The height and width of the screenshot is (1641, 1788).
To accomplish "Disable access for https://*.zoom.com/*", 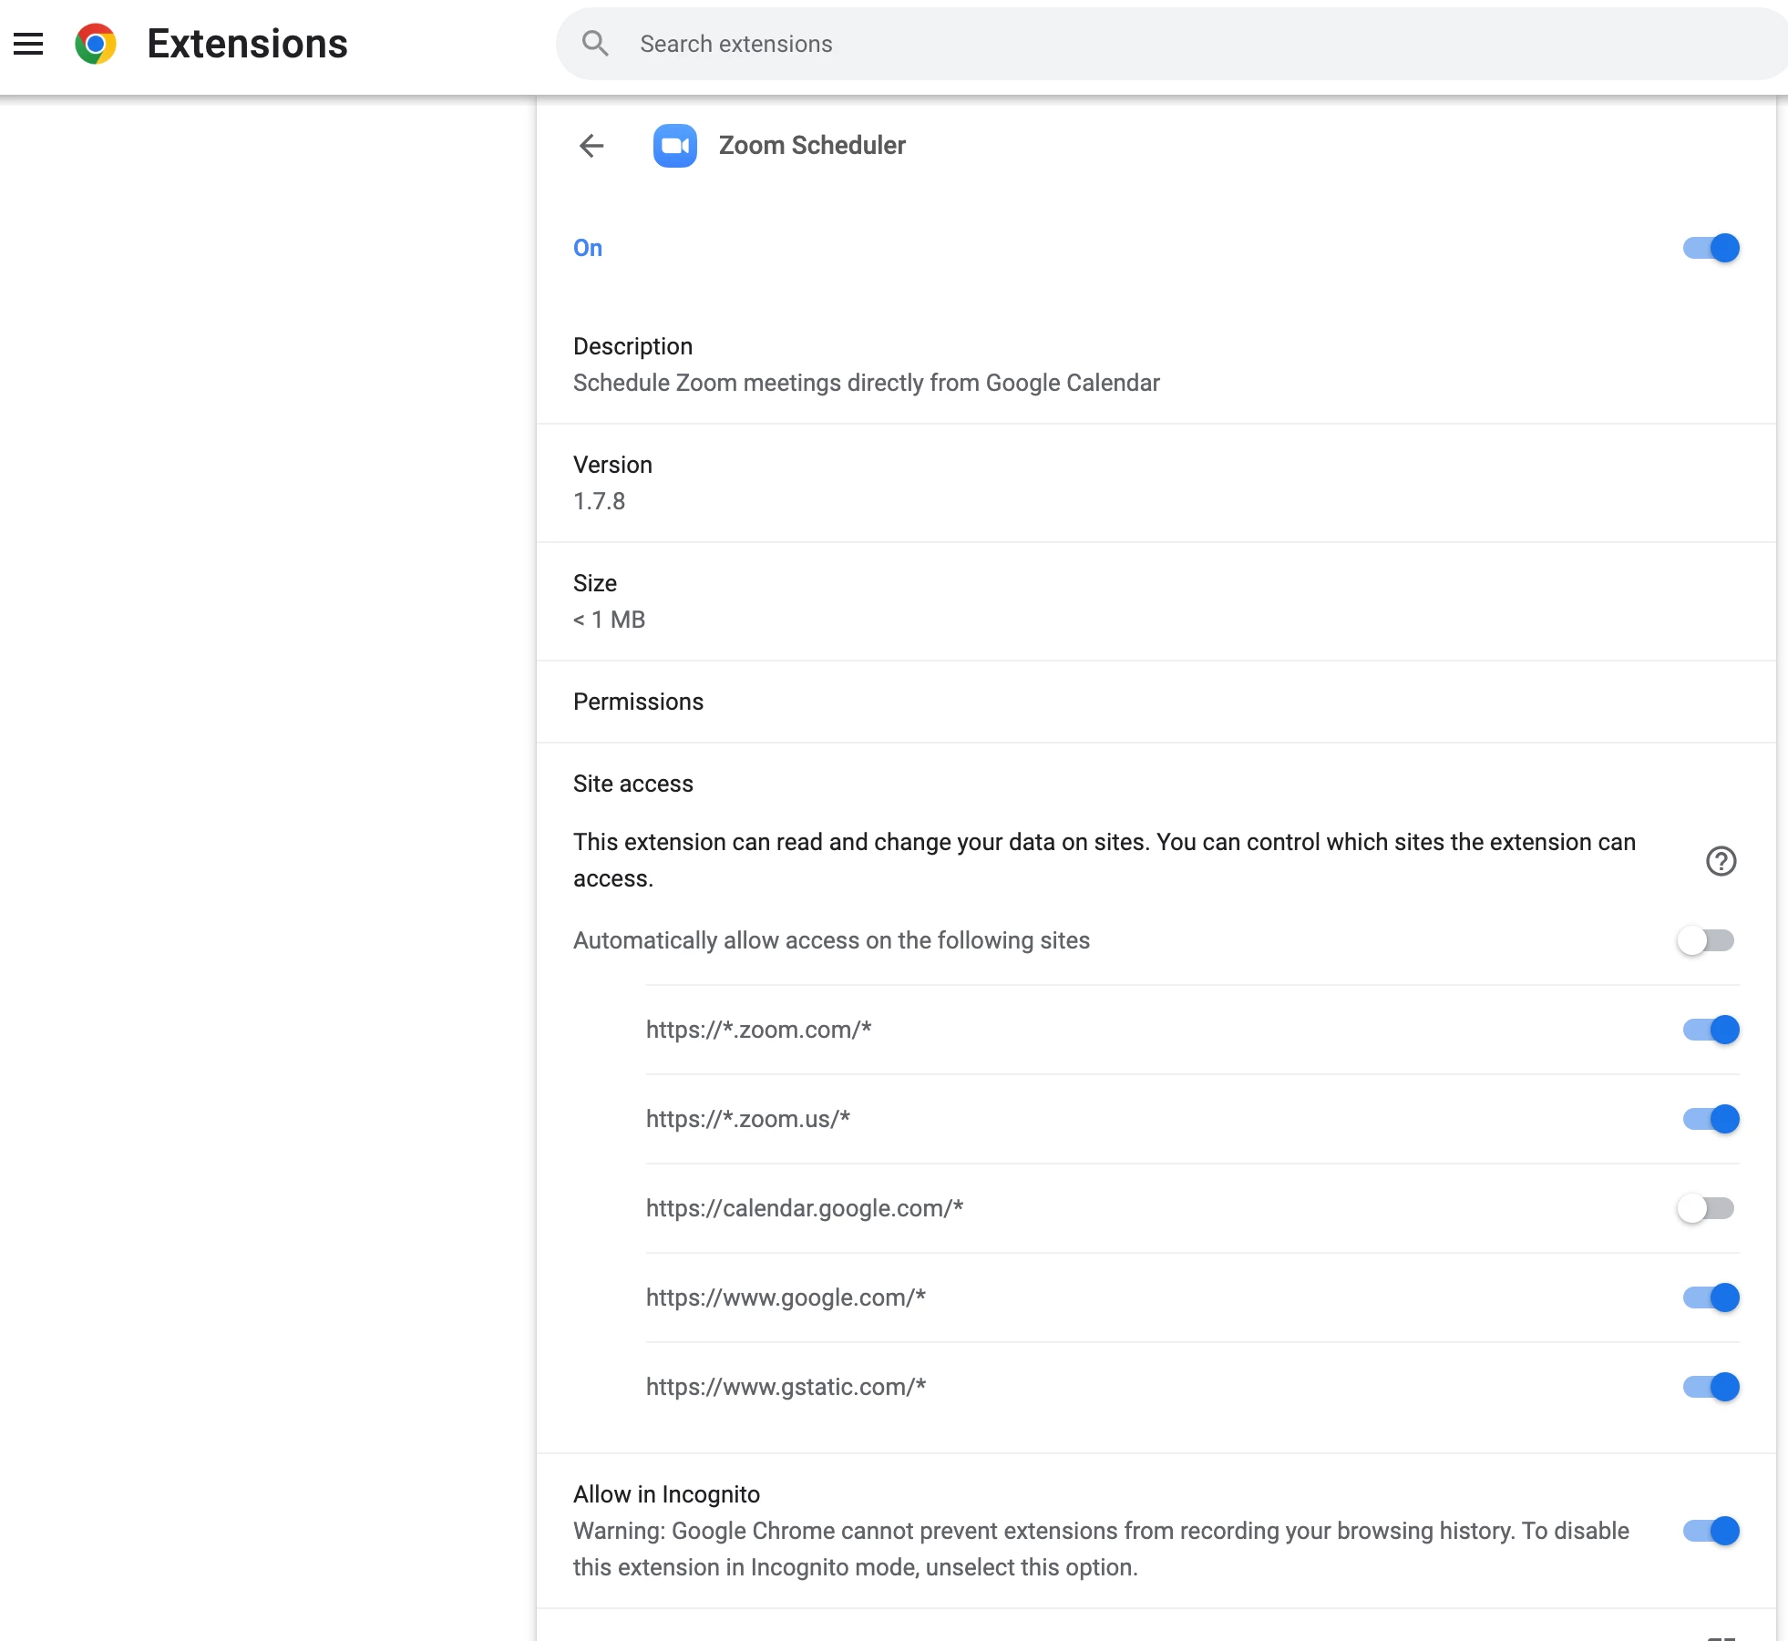I will coord(1711,1030).
